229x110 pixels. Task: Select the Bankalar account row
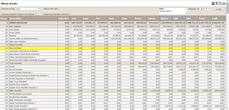pos(113,36)
